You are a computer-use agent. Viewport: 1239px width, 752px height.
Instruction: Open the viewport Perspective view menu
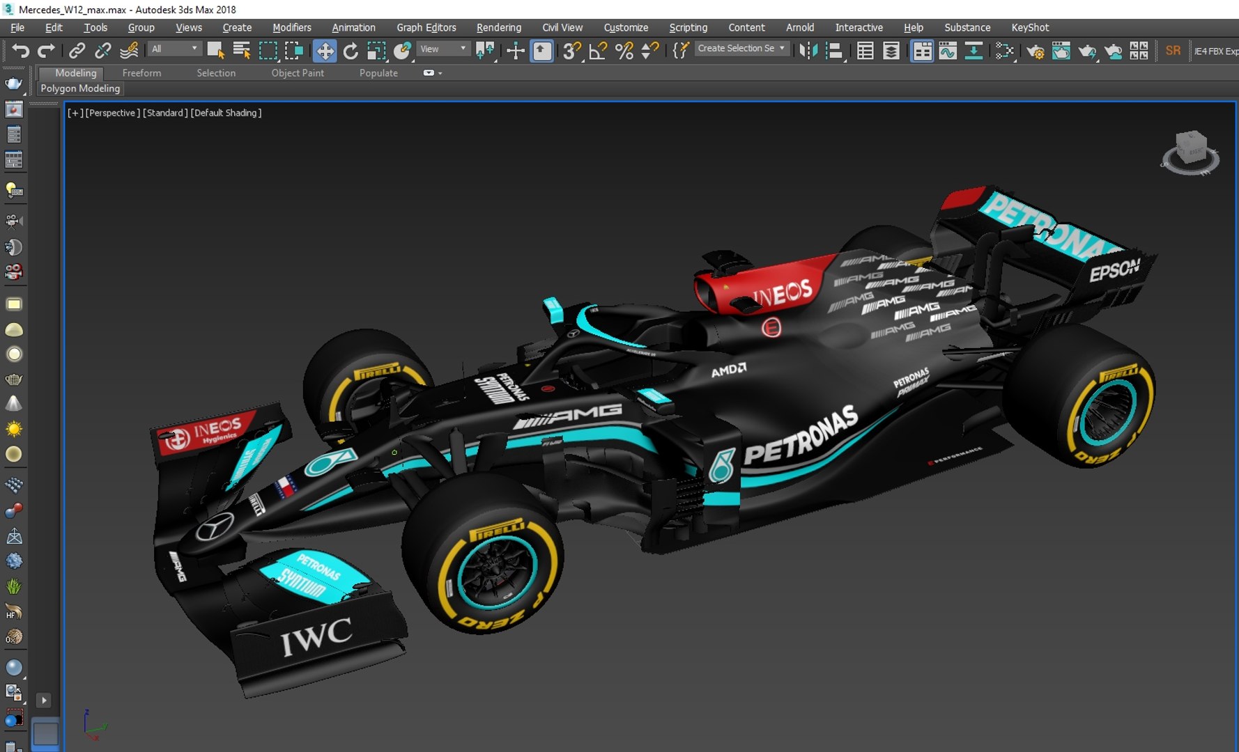click(x=112, y=113)
